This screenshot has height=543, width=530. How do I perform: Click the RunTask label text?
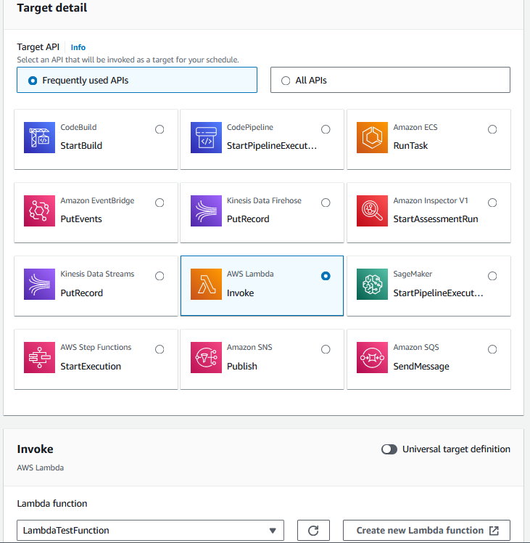click(x=410, y=145)
